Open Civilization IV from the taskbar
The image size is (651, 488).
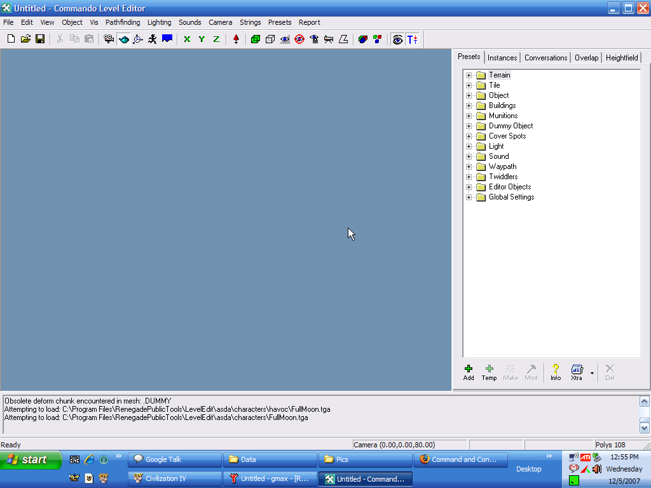click(x=175, y=478)
